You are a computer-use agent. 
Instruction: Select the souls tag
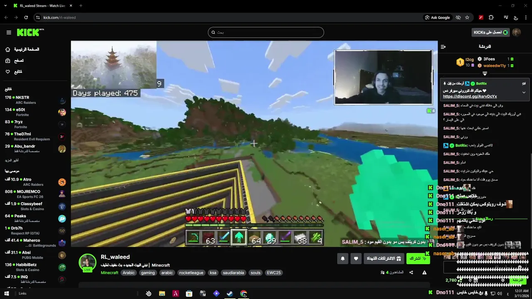256,273
